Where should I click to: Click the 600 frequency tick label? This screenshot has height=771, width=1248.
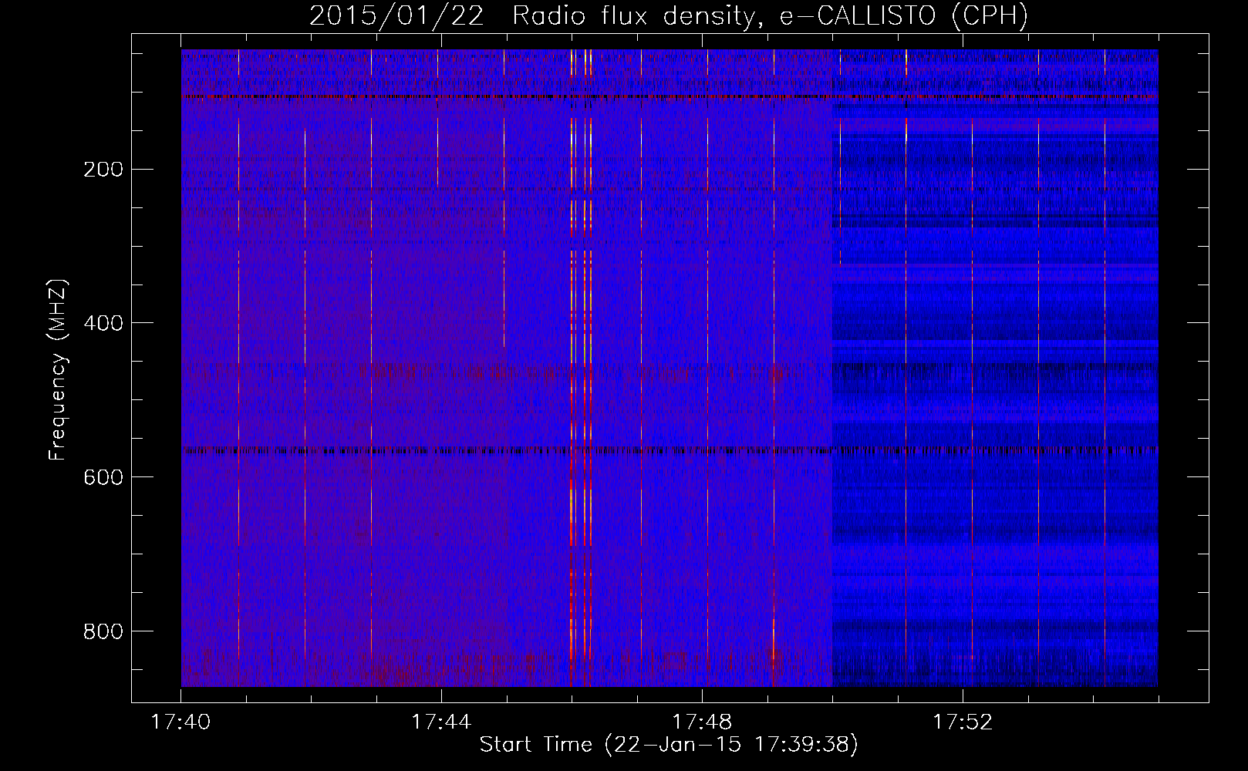tap(103, 477)
